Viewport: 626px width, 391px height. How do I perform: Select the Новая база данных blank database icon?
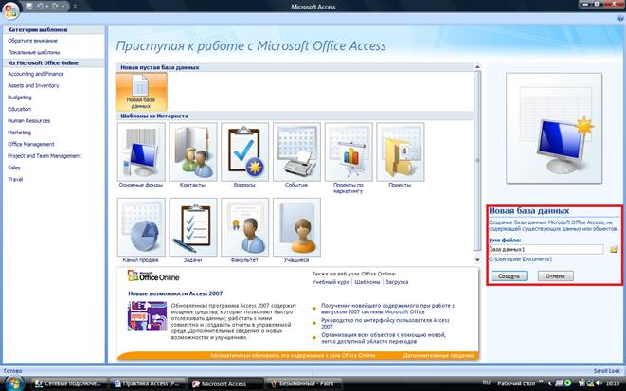click(x=141, y=92)
